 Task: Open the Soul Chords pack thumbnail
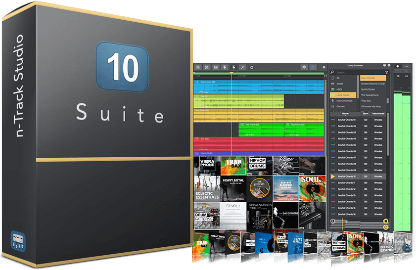312,188
